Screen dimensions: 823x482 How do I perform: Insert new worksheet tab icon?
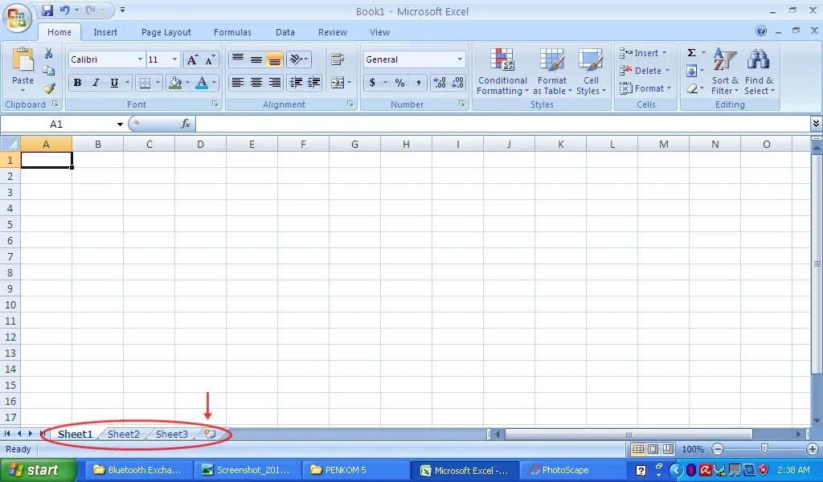pos(210,434)
